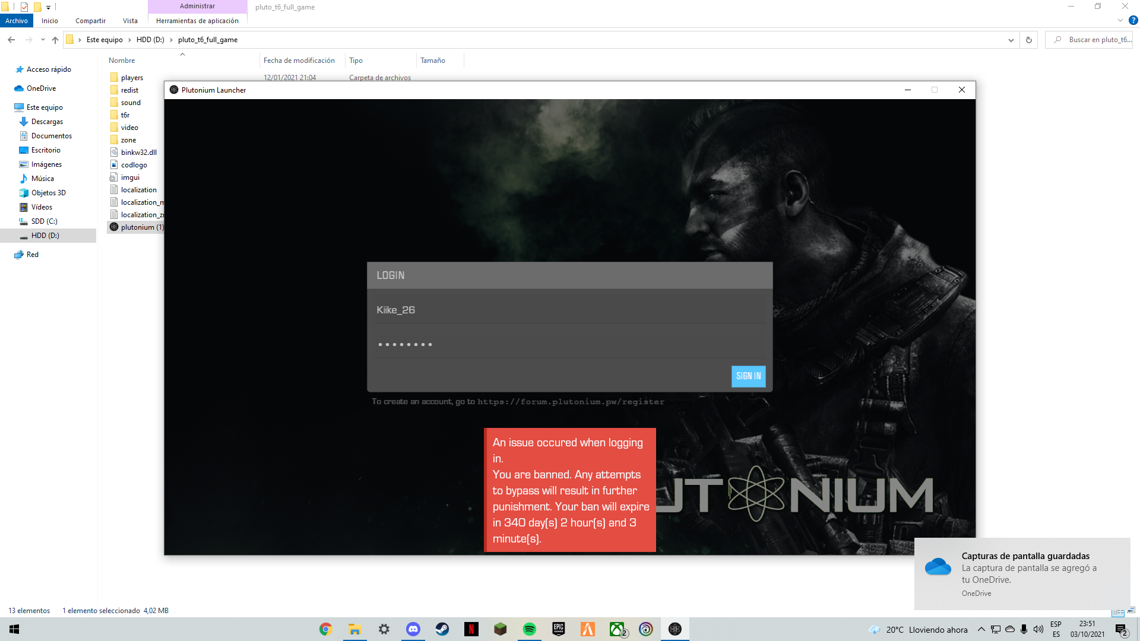Open Documentos in navigation pane
The height and width of the screenshot is (641, 1140).
tap(51, 136)
